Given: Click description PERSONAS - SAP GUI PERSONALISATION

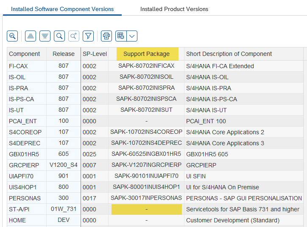Looking at the screenshot, I should pyautogui.click(x=244, y=198).
